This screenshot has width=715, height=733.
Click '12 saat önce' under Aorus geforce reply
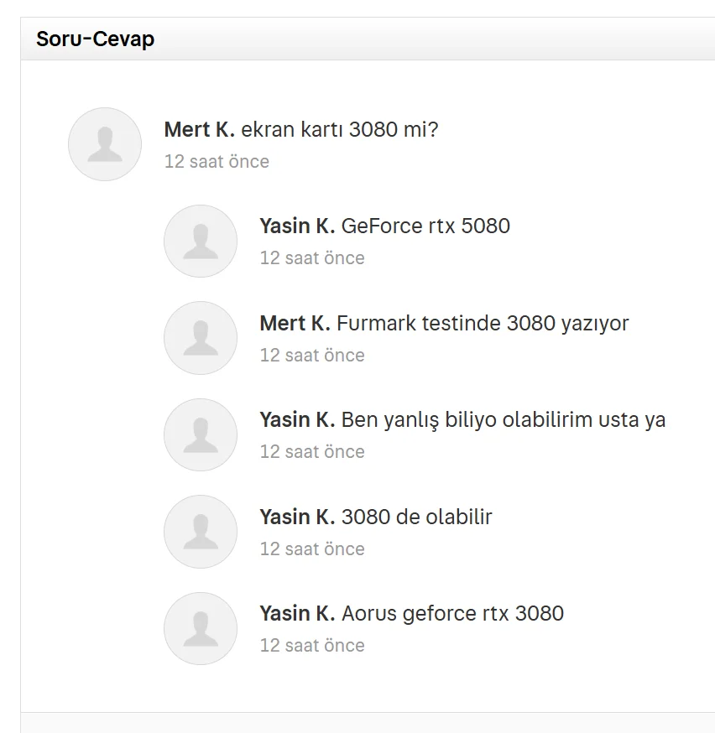pos(312,646)
